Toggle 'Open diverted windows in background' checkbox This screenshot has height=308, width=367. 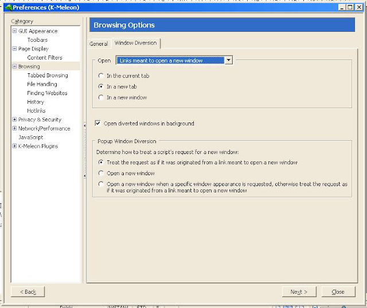98,123
